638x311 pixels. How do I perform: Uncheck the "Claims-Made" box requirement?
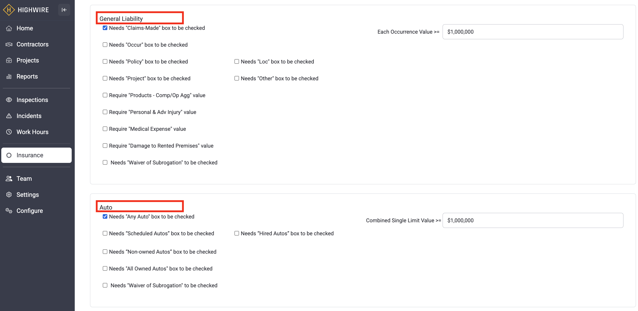(x=105, y=28)
